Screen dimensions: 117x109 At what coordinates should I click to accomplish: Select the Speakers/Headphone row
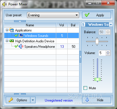pyautogui.click(x=42, y=47)
